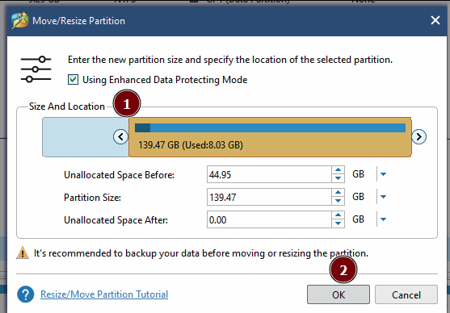Click the "Unallocated Space After:" label

[x=116, y=220]
